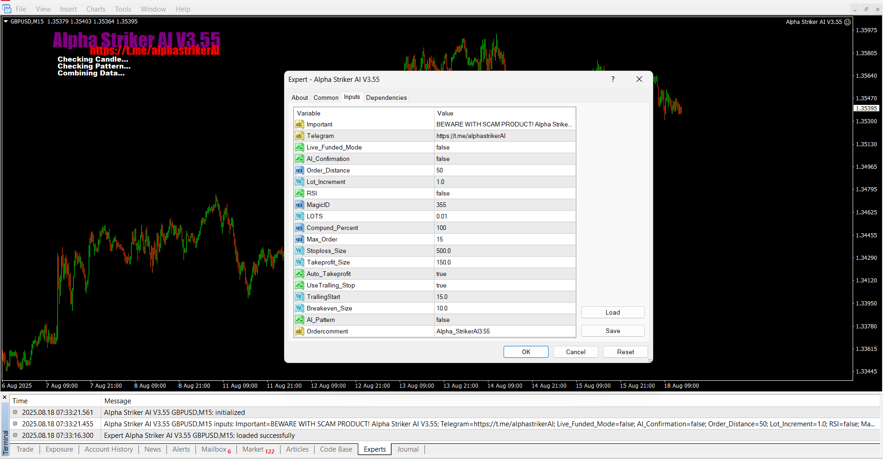This screenshot has width=883, height=459.
Task: Click the AI_Pattern boolean icon
Action: pyautogui.click(x=299, y=320)
